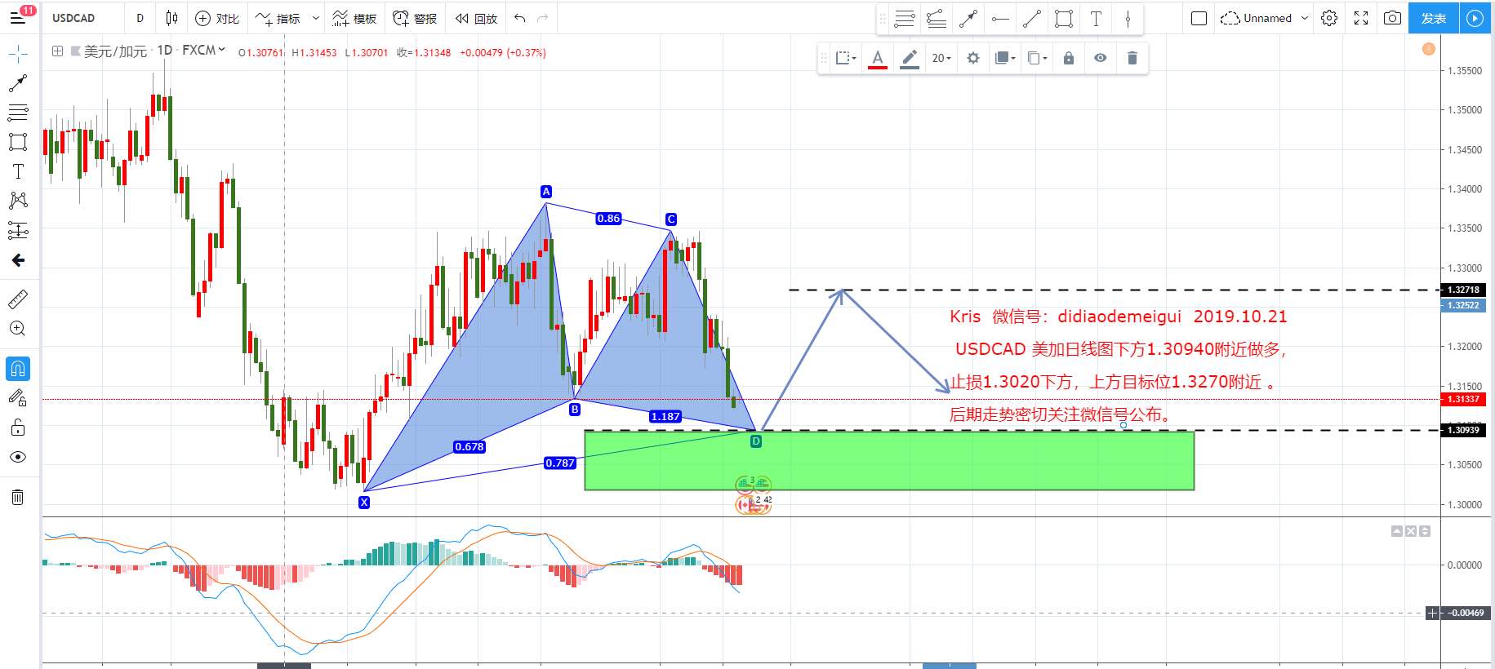The image size is (1495, 669).
Task: Toggle hide all drawings eye in left sidebar
Action: pyautogui.click(x=18, y=457)
